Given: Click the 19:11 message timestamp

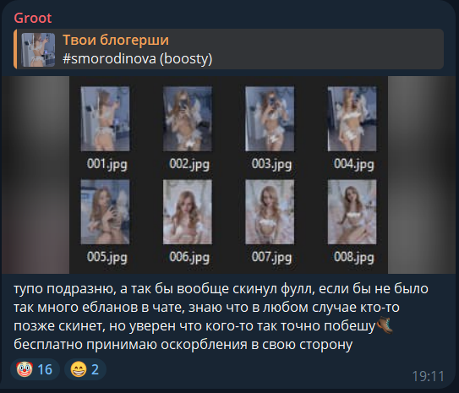Looking at the screenshot, I should (x=429, y=376).
